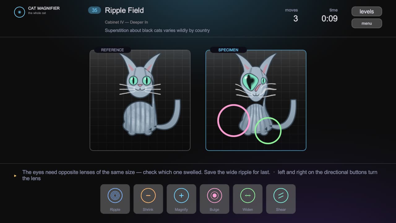Click the Cabinet IV — Deeper In subtitle
The image size is (396, 223).
127,22
